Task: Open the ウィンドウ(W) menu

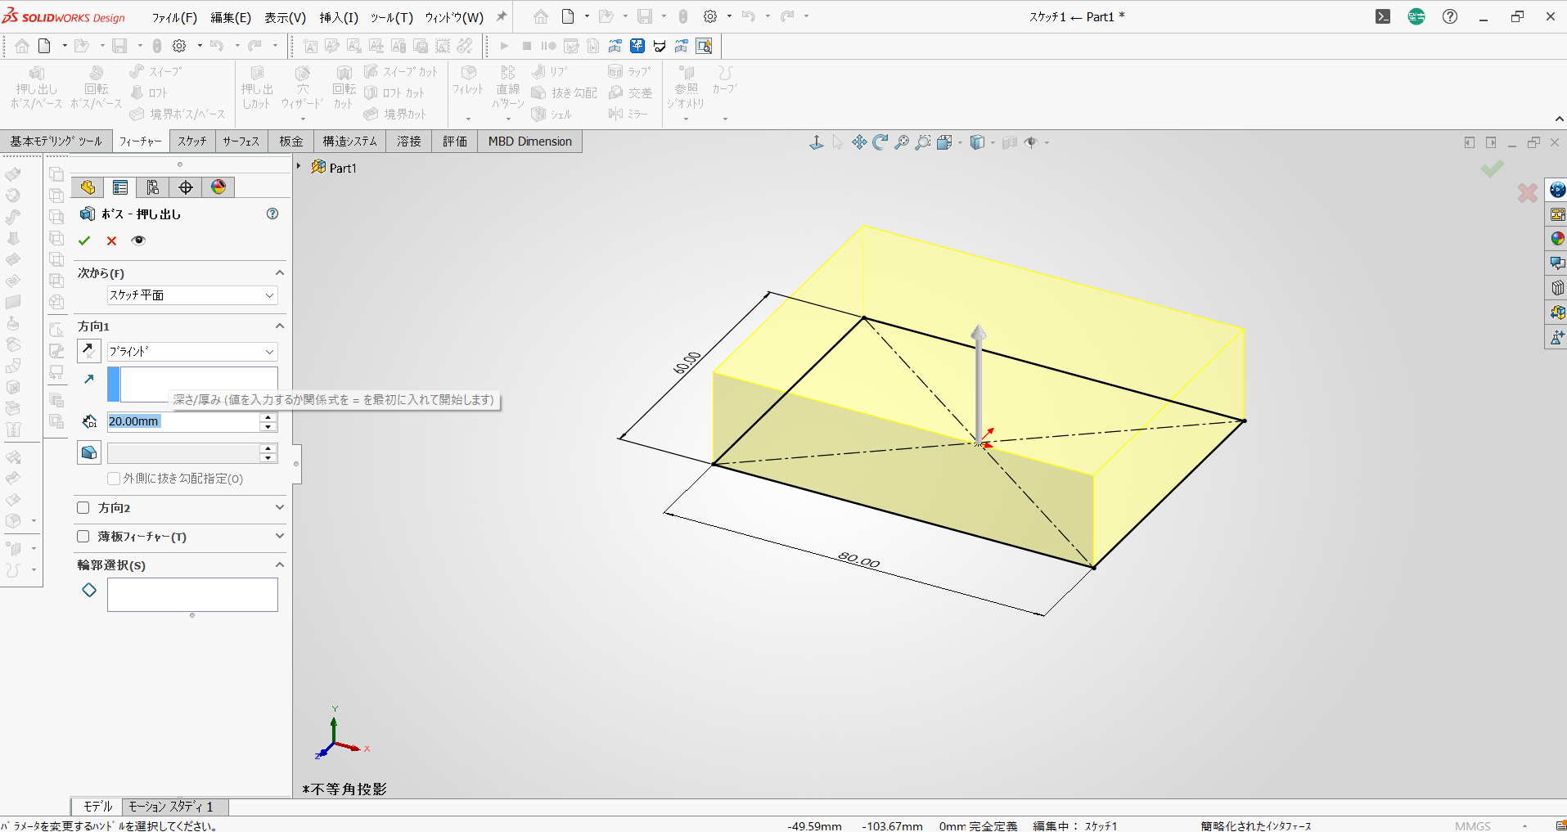Action: 454,17
